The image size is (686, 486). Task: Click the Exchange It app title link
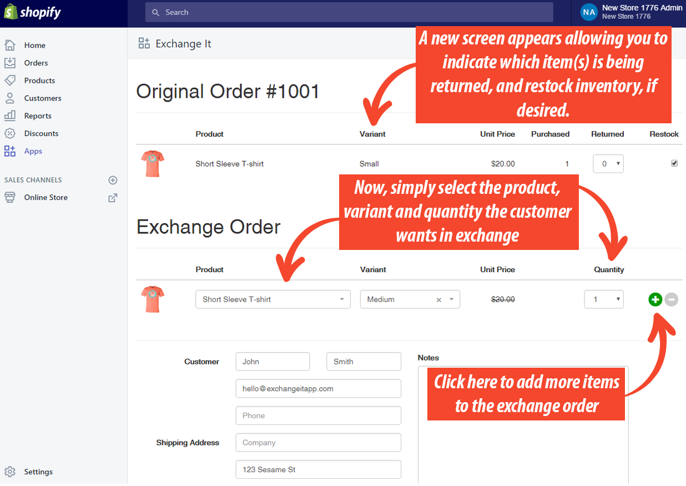coord(183,43)
